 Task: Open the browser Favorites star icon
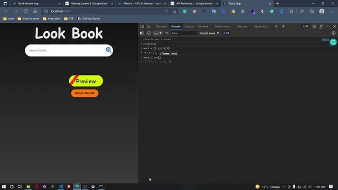(x=302, y=11)
